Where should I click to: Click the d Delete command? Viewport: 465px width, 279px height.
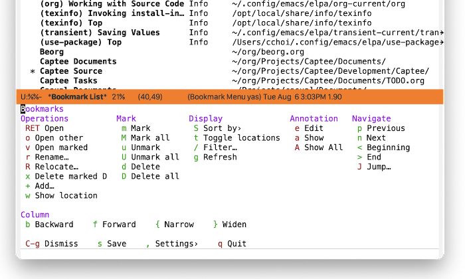tap(141, 167)
